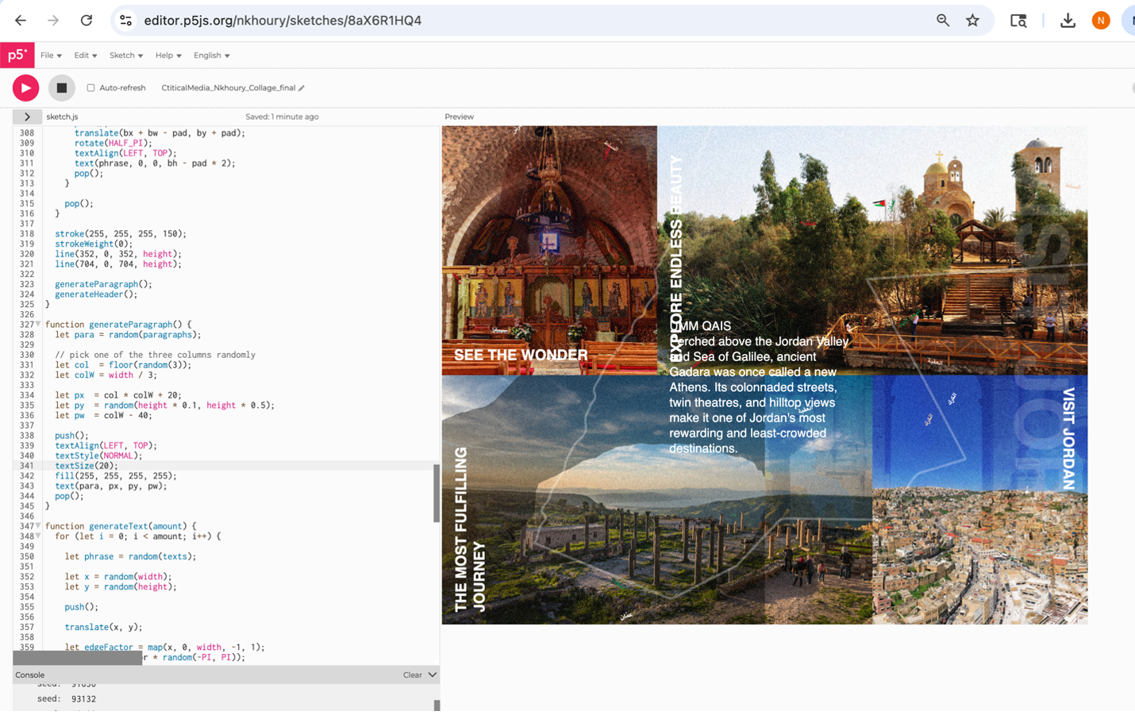Click 'textStyle(NORMAL);' code line

98,456
